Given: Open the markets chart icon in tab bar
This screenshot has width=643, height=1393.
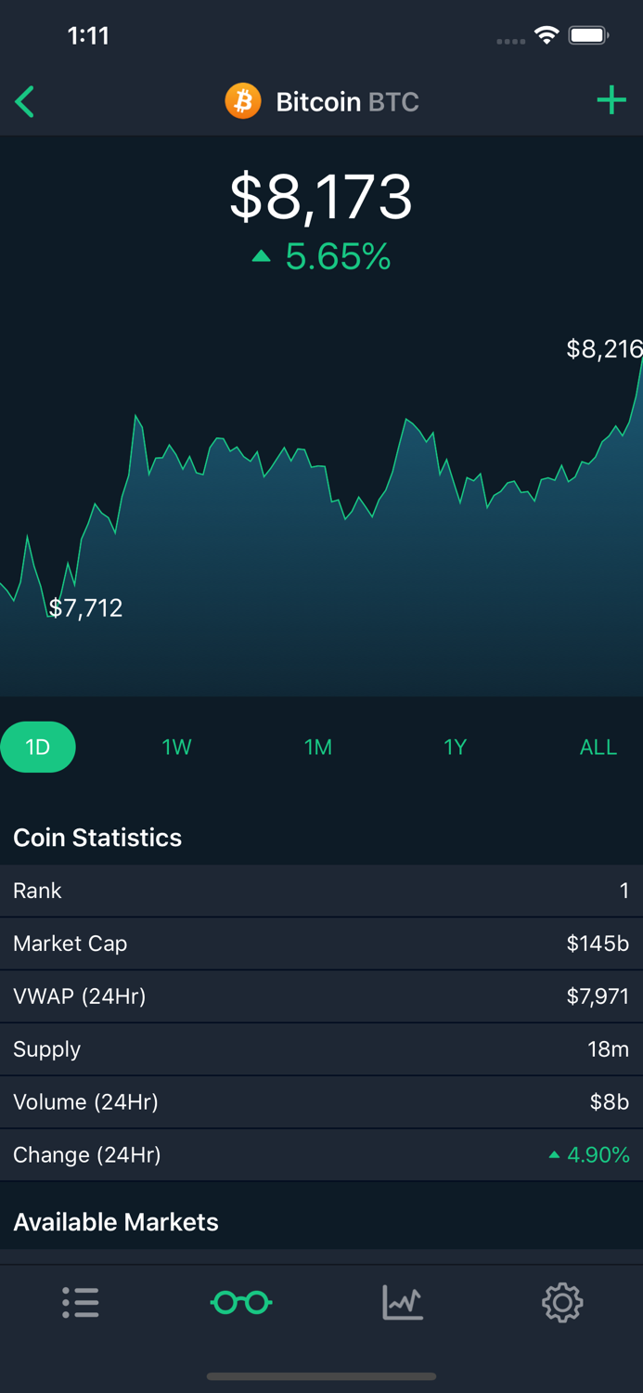Looking at the screenshot, I should (402, 1303).
